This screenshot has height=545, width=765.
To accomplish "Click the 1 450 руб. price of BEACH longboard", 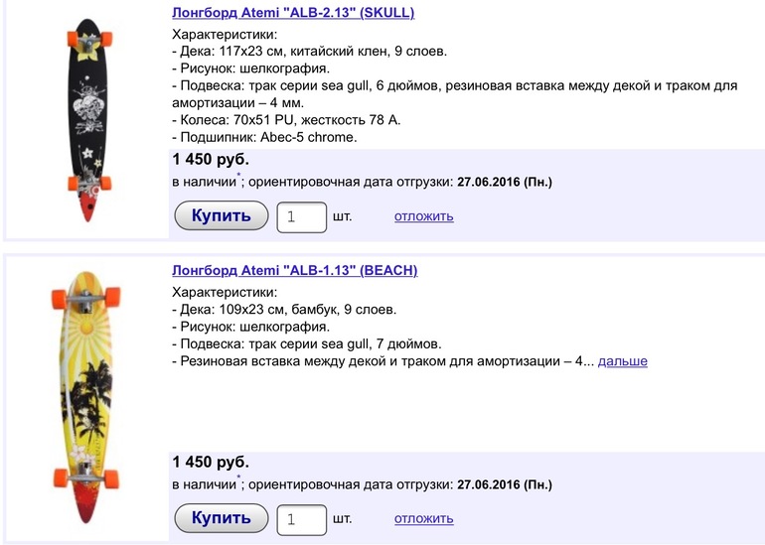I will tap(211, 463).
